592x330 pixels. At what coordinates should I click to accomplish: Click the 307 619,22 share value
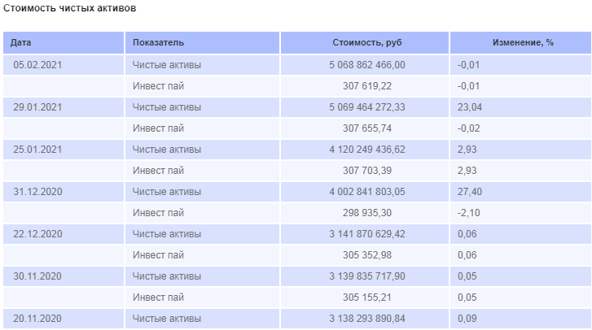(x=367, y=86)
